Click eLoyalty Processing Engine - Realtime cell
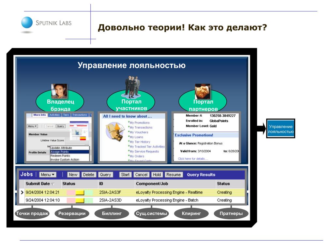Screen dimensions: 334x251 point(169,192)
